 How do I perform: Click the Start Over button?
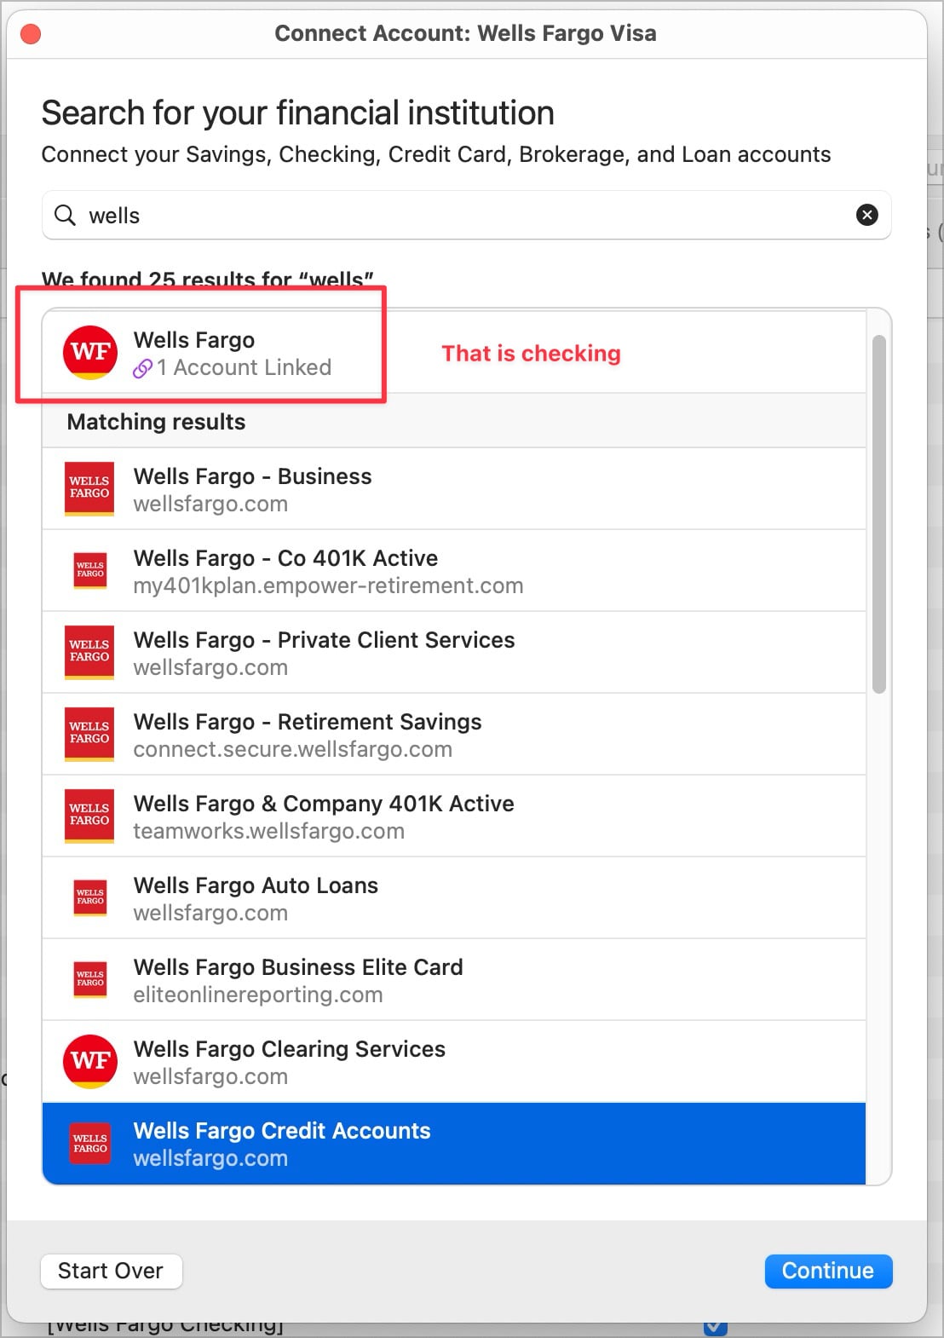(111, 1271)
